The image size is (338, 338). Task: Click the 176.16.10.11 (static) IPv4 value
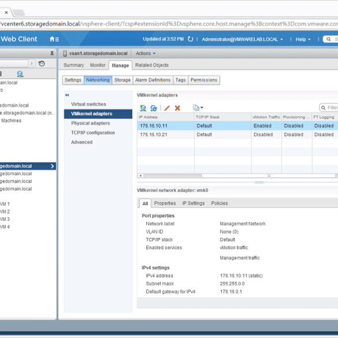pos(241,276)
